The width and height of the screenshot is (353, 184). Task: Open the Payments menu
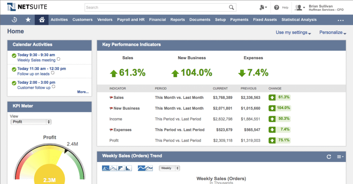pyautogui.click(x=239, y=20)
